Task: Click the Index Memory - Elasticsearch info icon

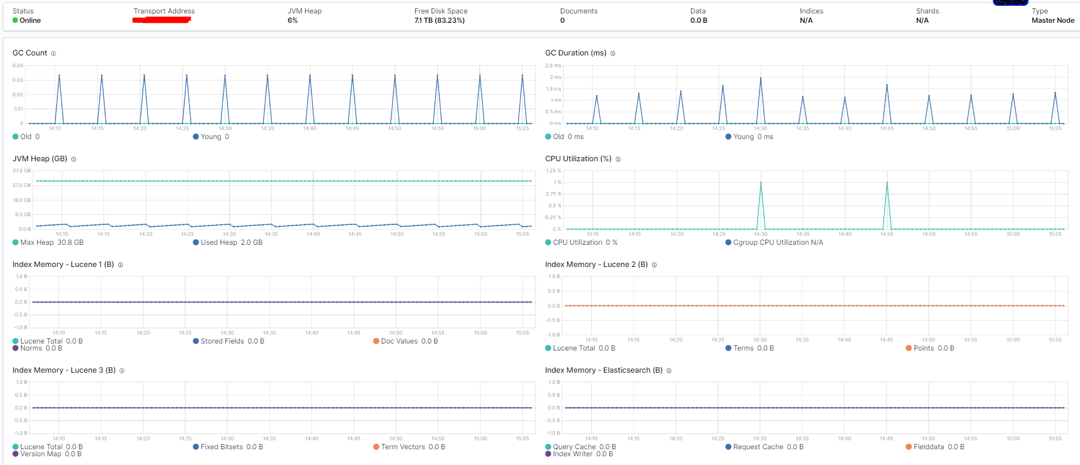Action: coord(669,370)
